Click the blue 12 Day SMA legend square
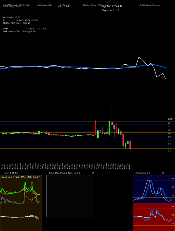The image size is (175, 231). pos(3,6)
